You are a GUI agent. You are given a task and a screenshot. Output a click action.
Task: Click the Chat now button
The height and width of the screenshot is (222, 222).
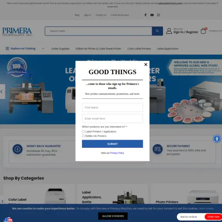213,217
